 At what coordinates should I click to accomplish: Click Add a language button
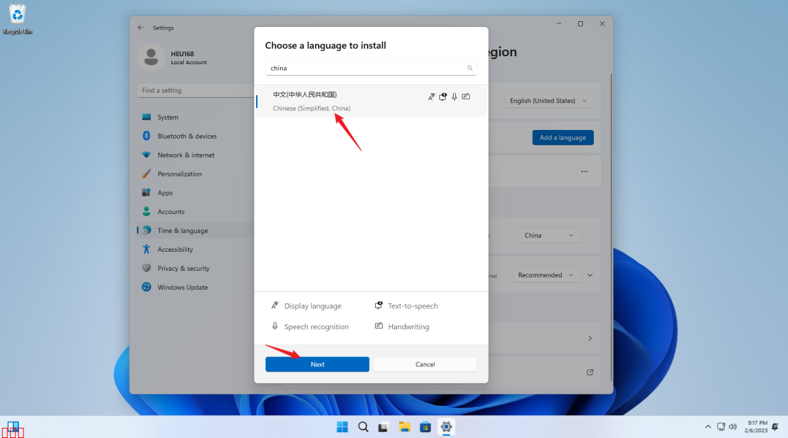pos(563,138)
